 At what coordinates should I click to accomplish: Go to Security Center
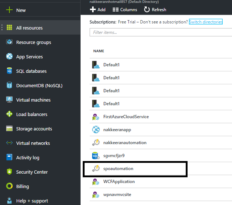tap(32, 172)
